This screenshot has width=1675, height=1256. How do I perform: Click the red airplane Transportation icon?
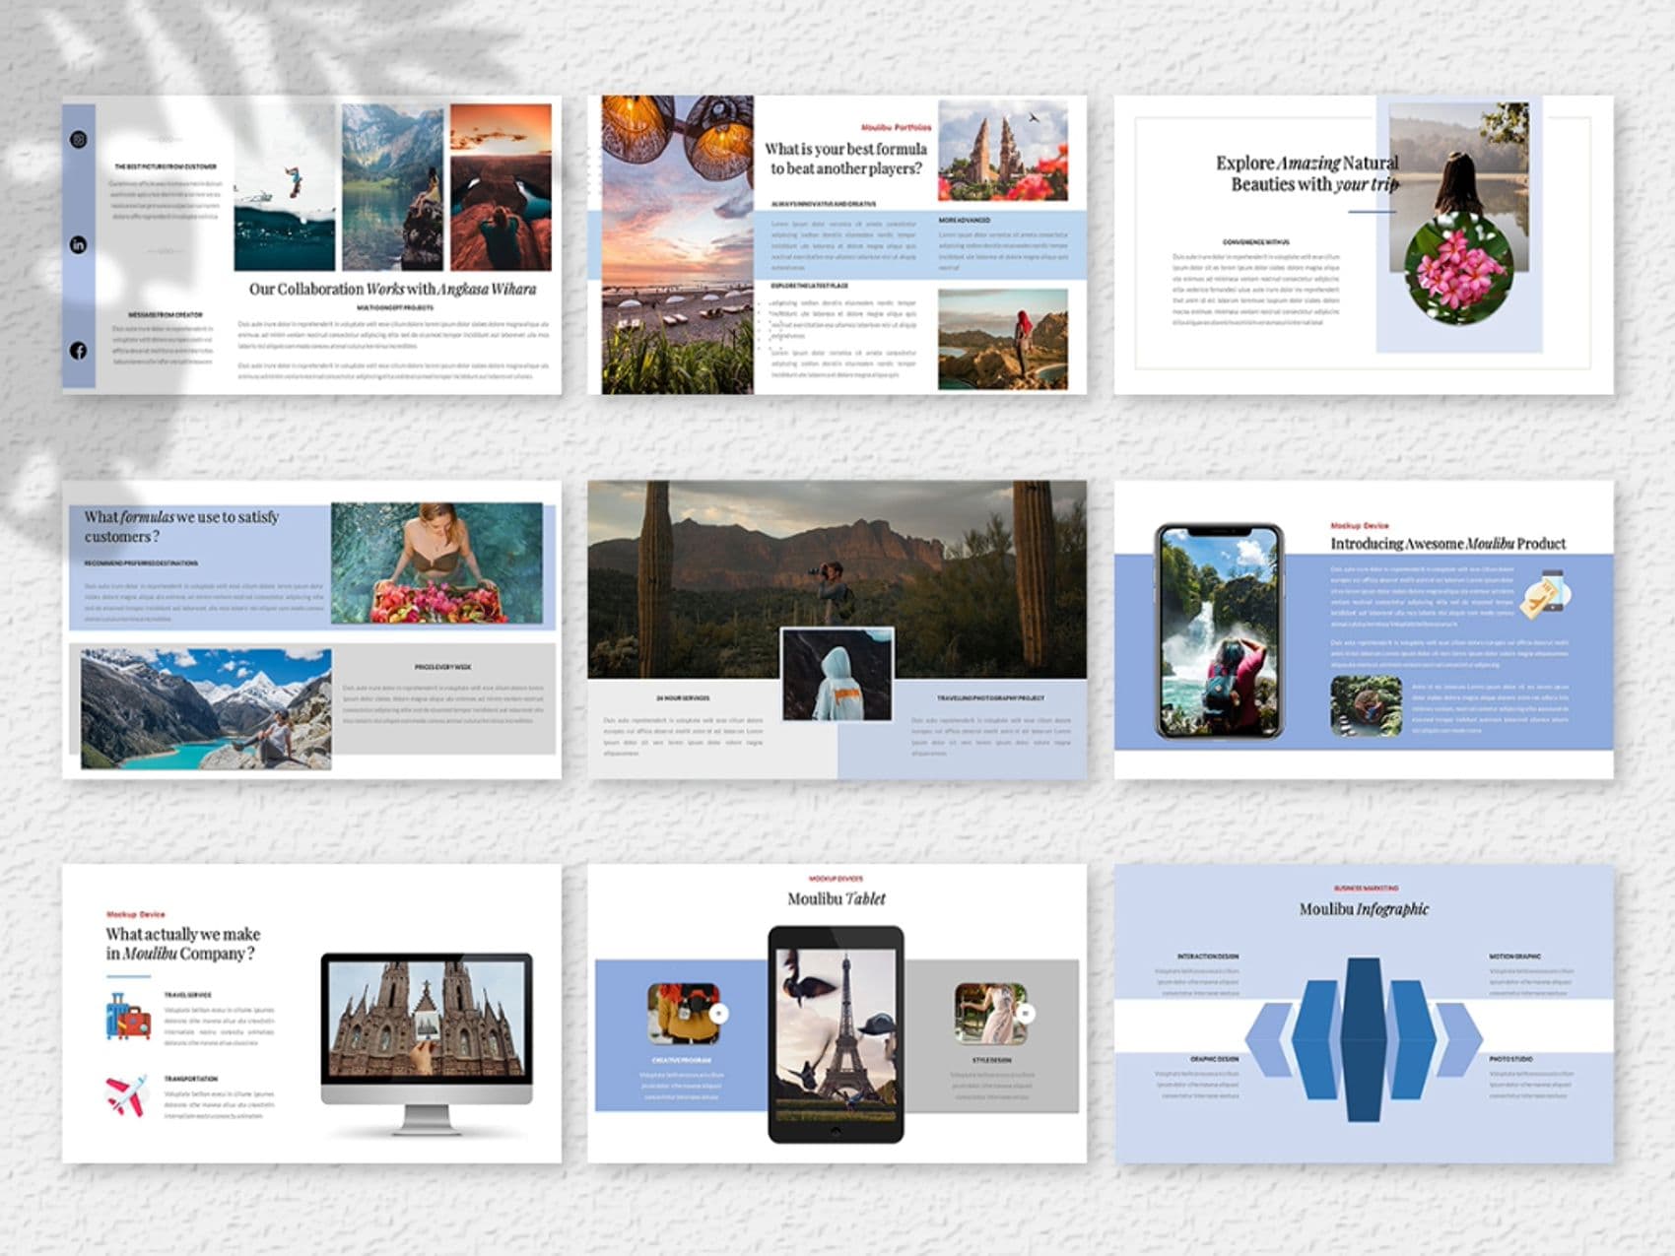coord(127,1095)
